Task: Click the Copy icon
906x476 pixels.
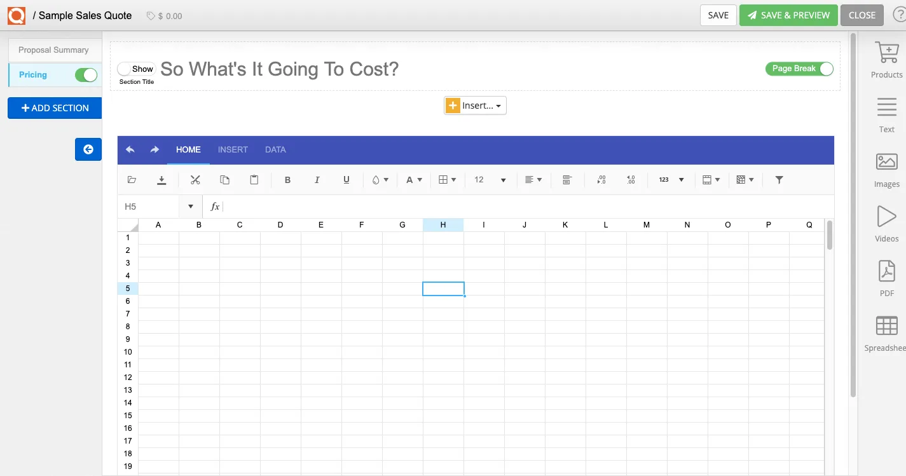Action: (224, 180)
